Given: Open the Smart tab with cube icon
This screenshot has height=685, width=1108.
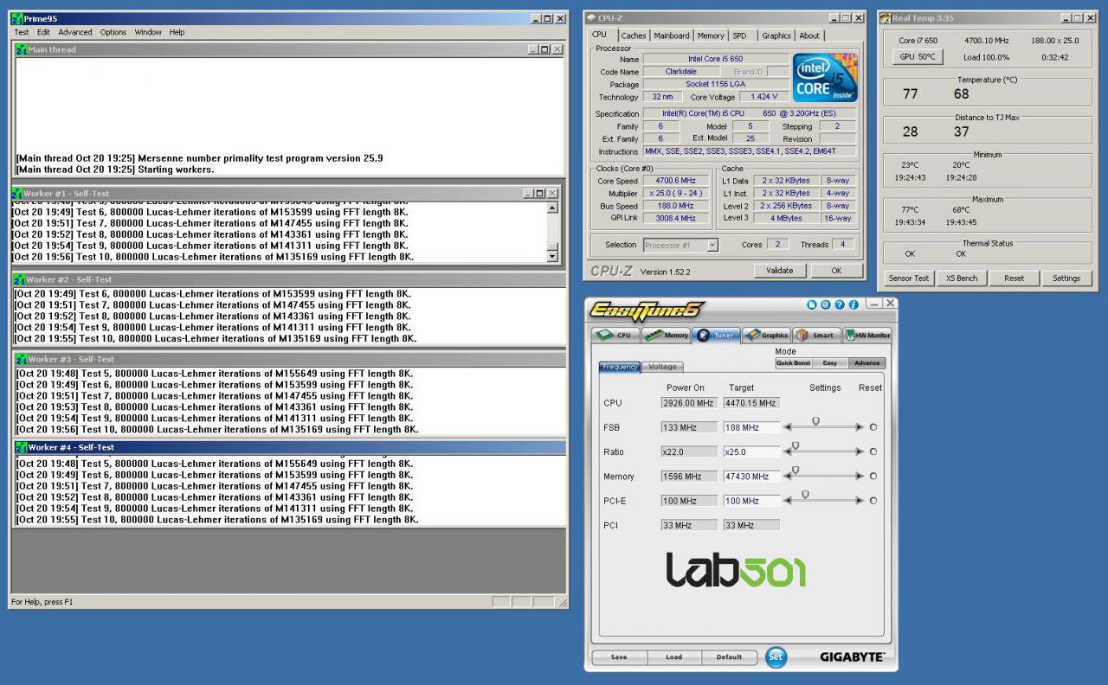Looking at the screenshot, I should tap(817, 335).
